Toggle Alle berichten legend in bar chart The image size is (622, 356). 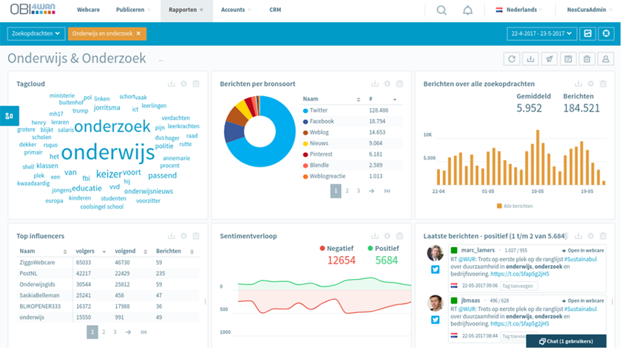515,206
